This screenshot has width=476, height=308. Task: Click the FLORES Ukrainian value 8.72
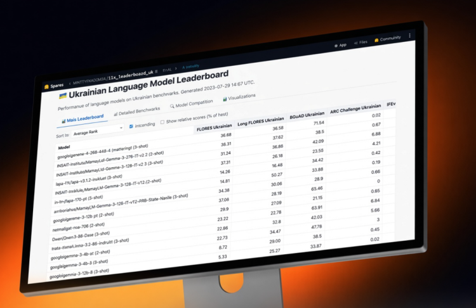coord(223,247)
